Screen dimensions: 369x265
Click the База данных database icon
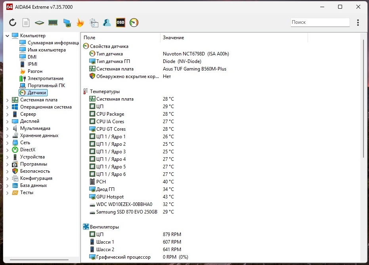tap(15, 185)
